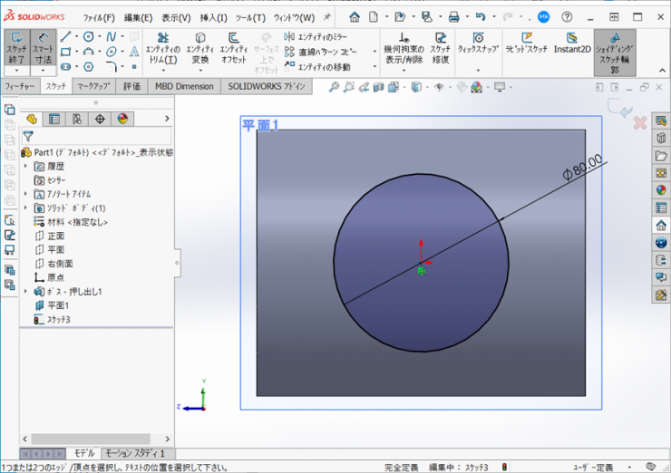Viewport: 671px width, 473px height.
Task: Expand the ボス-押し出し1 feature node
Action: [x=24, y=292]
